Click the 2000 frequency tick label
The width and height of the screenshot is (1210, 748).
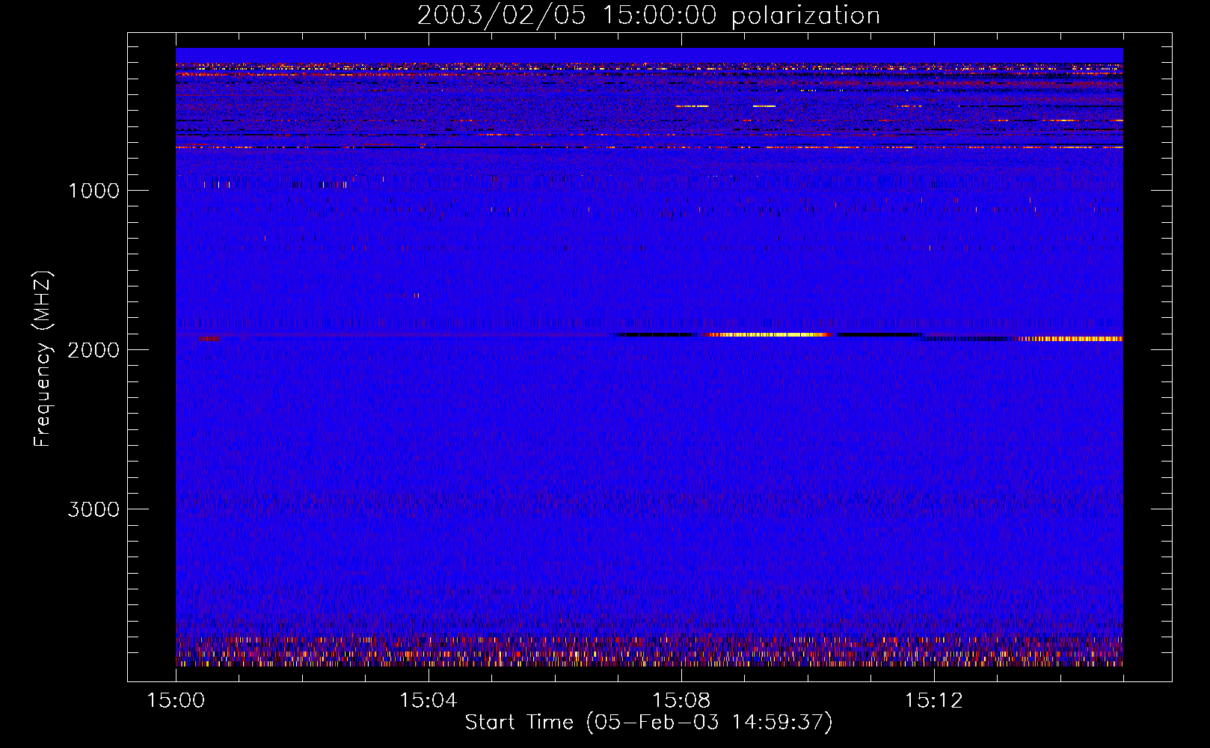93,350
